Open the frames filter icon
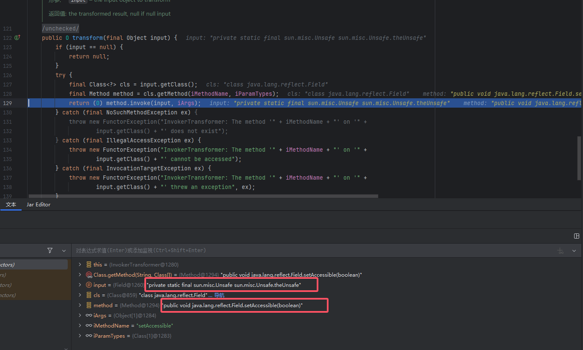Viewport: 583px width, 350px height. tap(50, 250)
